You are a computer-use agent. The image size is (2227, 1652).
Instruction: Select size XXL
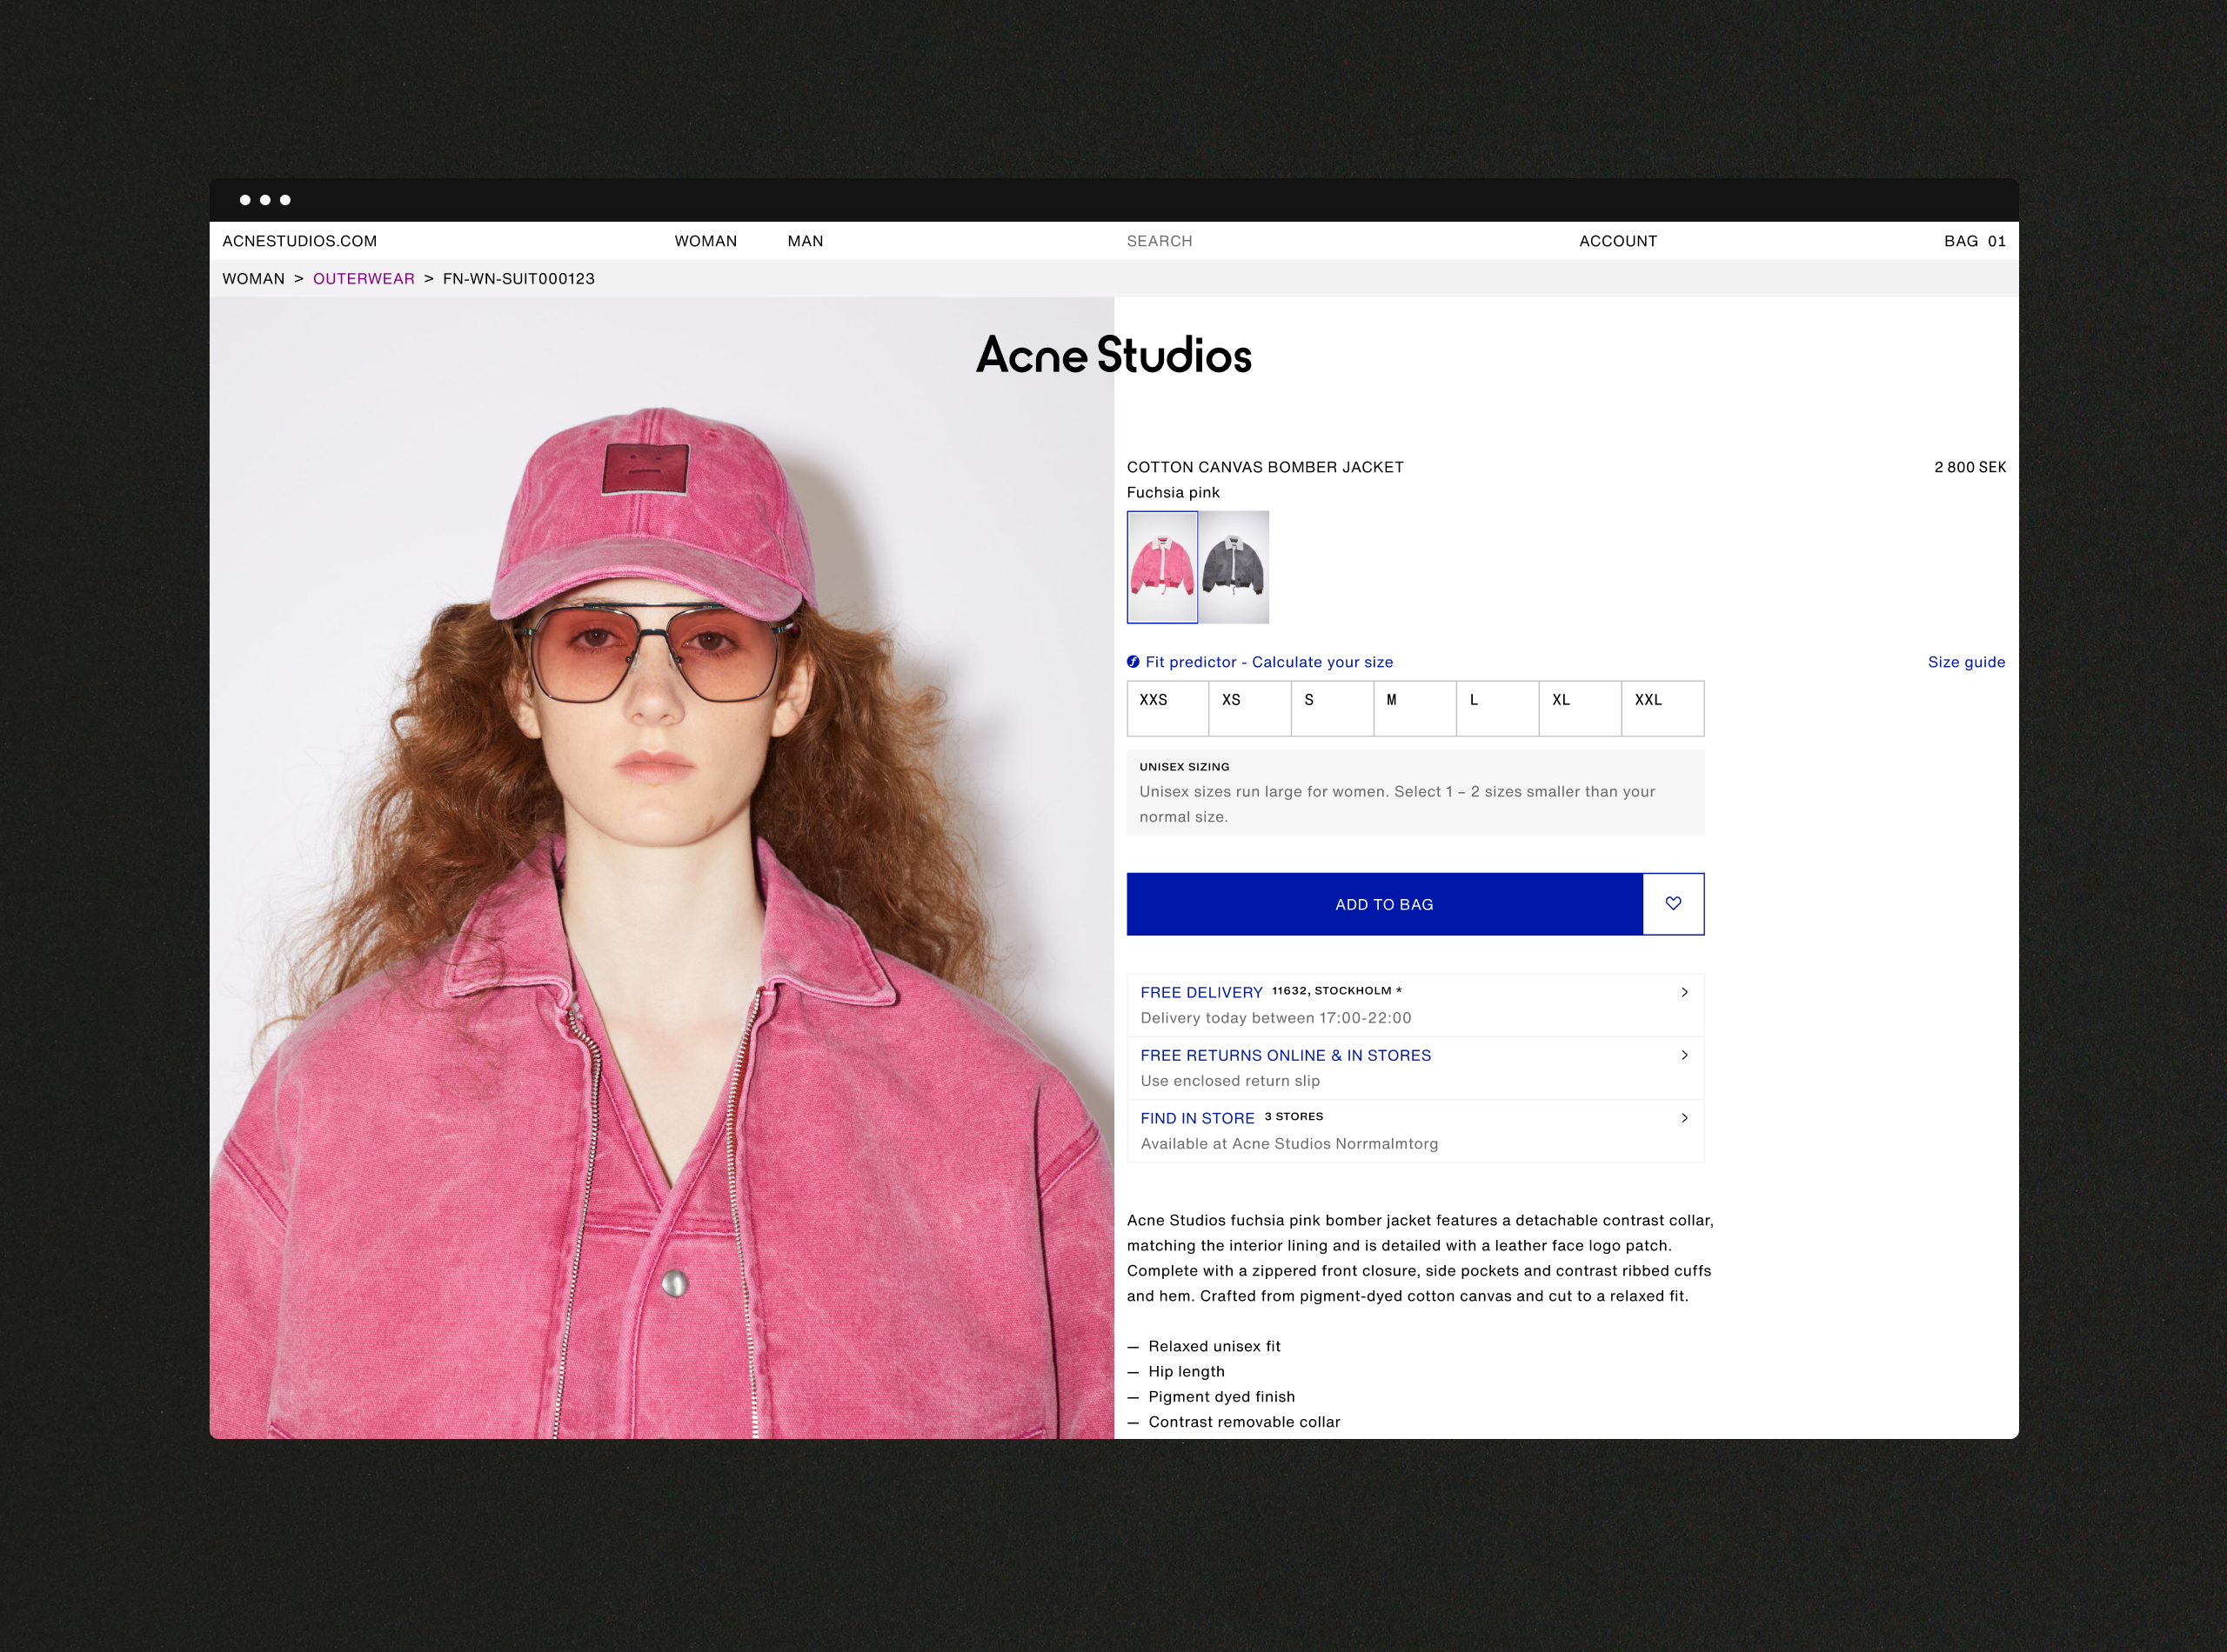pos(1662,709)
